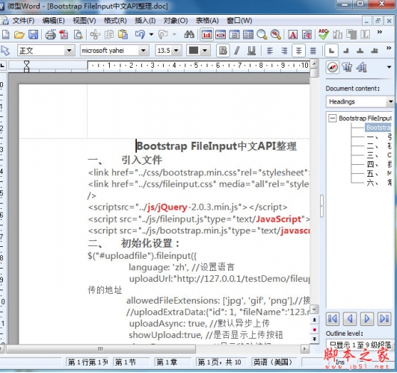Go to the next heading in outline

(x=367, y=319)
